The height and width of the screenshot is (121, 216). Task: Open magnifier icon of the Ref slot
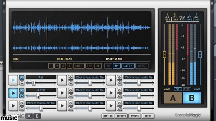22,83
